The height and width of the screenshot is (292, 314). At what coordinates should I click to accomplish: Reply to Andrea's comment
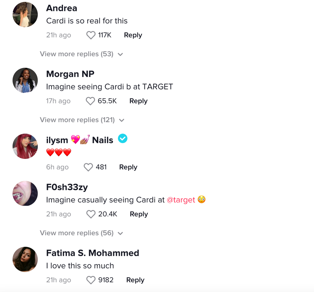pyautogui.click(x=133, y=35)
